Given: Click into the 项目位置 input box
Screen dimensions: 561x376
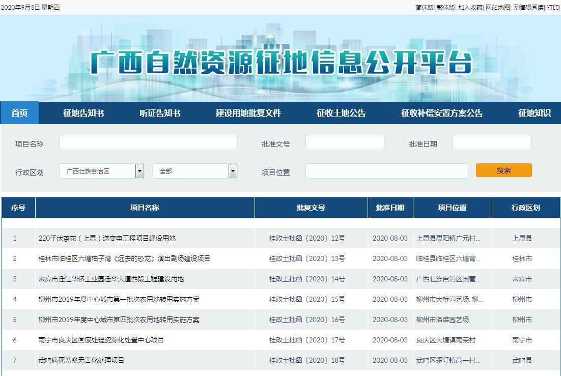Looking at the screenshot, I should click(x=386, y=171).
